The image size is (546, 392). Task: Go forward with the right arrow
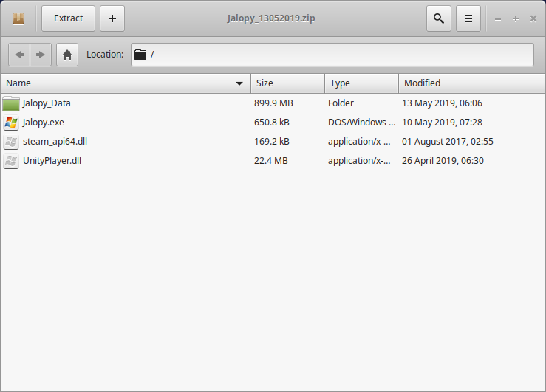point(41,55)
